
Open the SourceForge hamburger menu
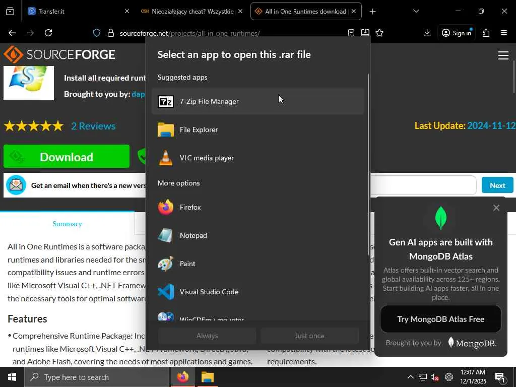[x=503, y=55]
